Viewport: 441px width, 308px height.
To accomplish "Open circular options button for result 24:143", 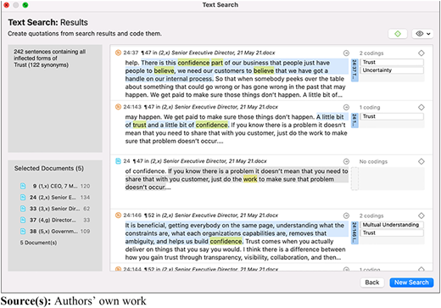I will pyautogui.click(x=346, y=107).
